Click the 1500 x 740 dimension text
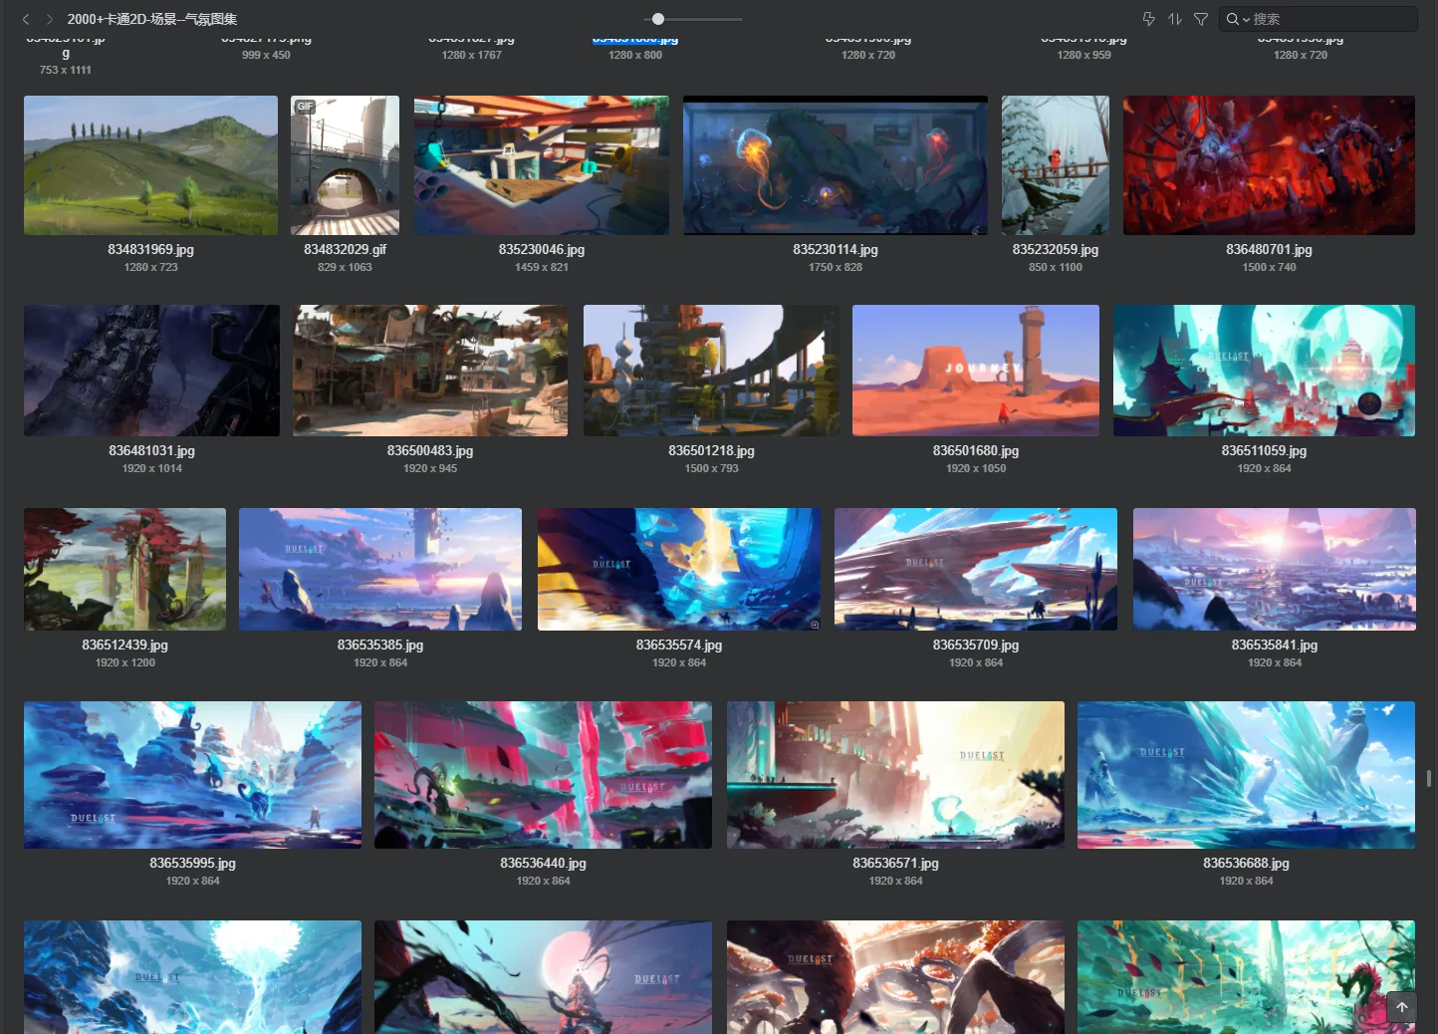Image resolution: width=1438 pixels, height=1034 pixels. point(1269,268)
